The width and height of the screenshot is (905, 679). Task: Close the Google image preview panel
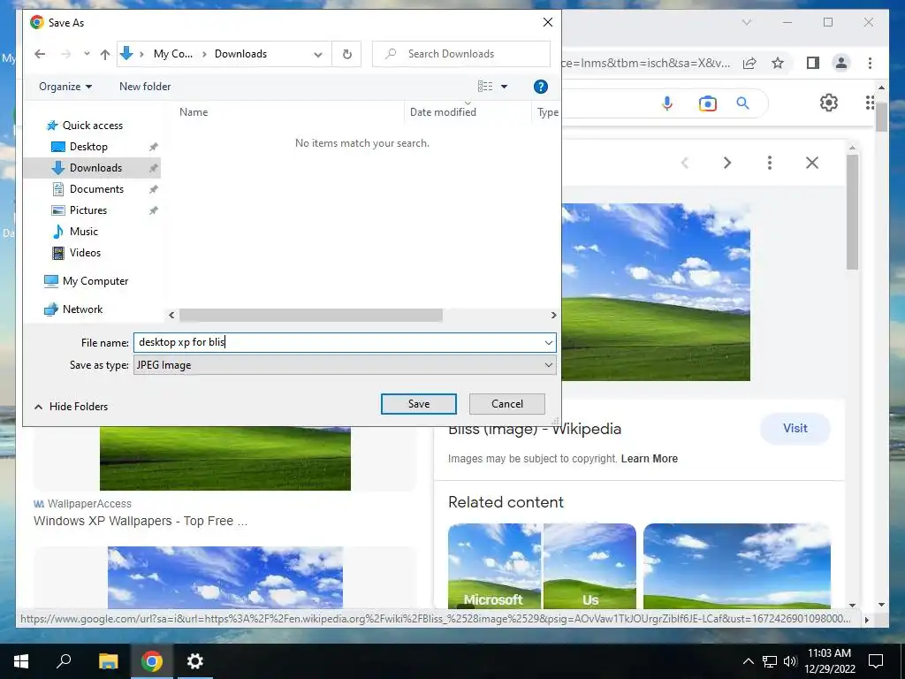point(812,163)
